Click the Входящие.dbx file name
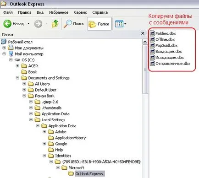 tap(169, 52)
